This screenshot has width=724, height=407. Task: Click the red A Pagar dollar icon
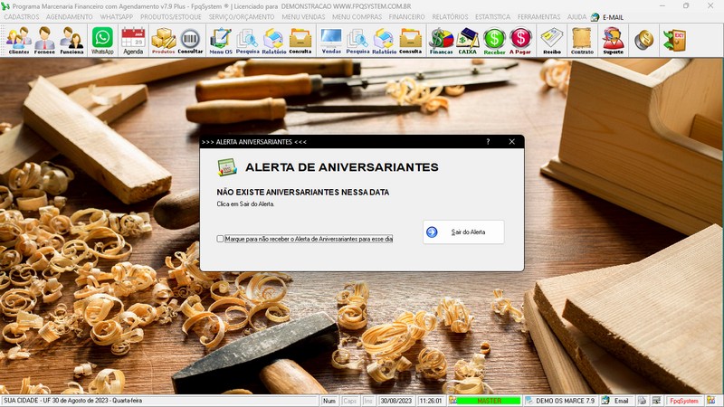pos(520,40)
